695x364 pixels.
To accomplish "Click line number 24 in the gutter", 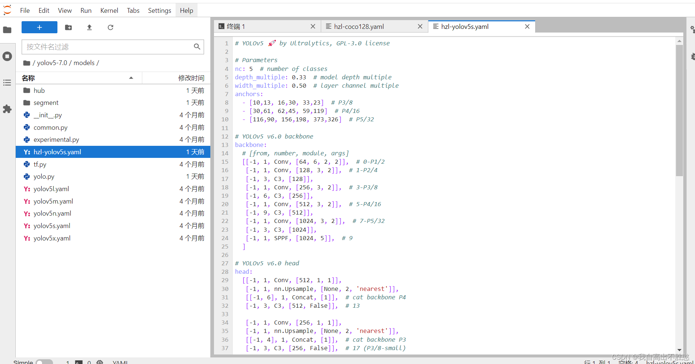I will point(225,238).
